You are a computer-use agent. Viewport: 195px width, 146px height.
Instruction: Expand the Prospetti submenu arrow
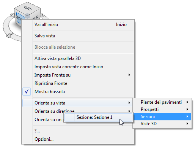pyautogui.click(x=187, y=109)
